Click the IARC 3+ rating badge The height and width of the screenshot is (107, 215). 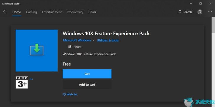pyautogui.click(x=22, y=83)
